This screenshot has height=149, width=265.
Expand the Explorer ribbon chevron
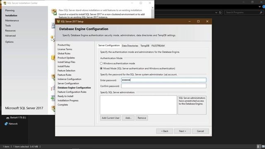click(260, 7)
